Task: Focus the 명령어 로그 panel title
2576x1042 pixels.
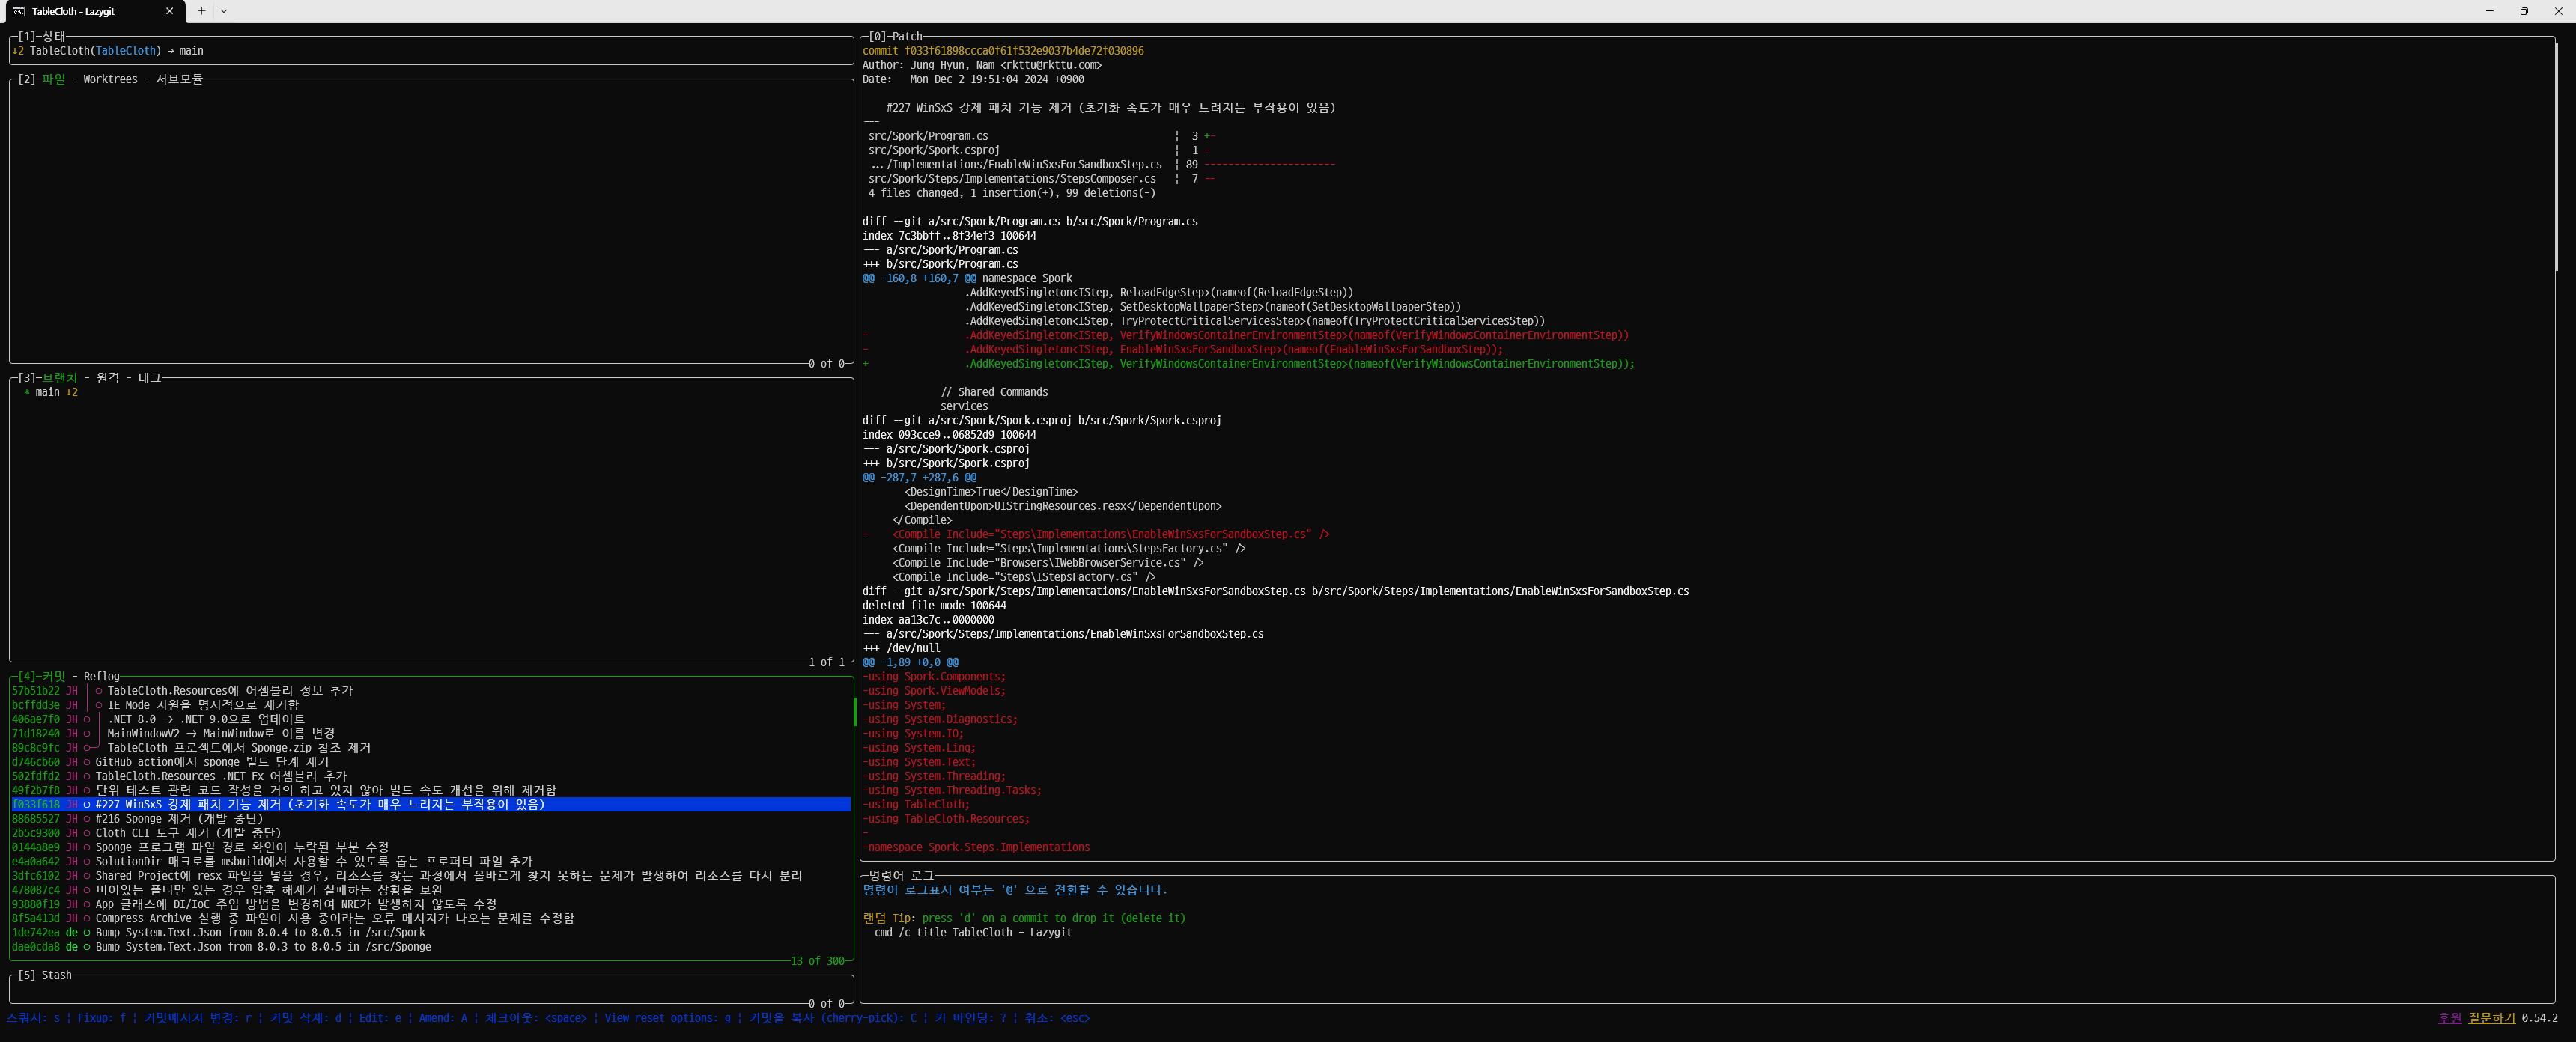Action: click(x=901, y=875)
